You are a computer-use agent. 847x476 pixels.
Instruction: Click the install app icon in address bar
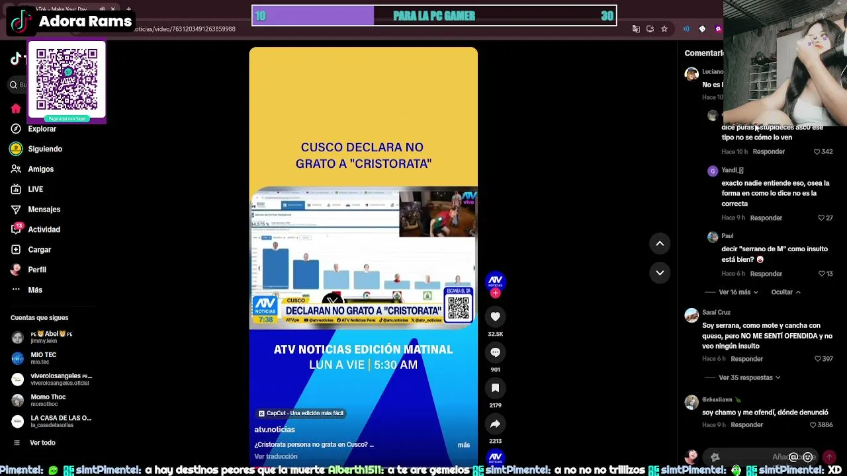pos(650,29)
